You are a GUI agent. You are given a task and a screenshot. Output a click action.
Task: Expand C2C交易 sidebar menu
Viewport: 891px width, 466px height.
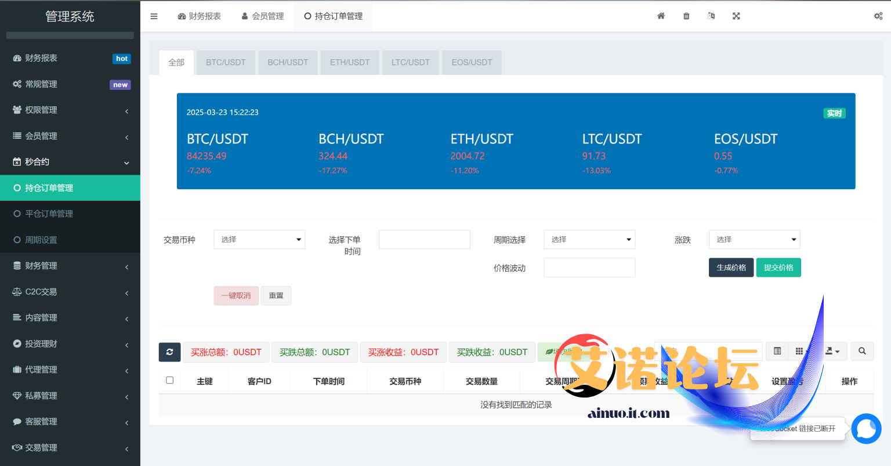coord(70,292)
